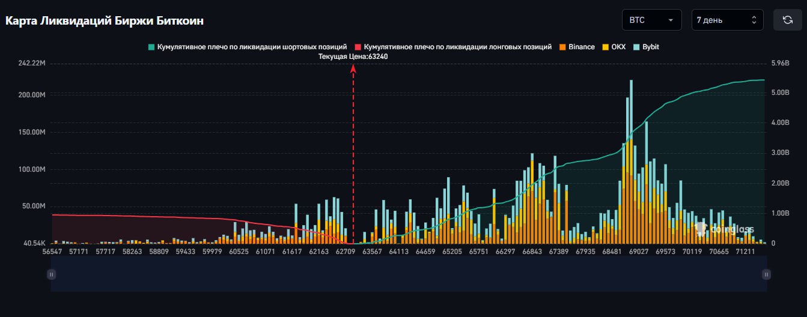Click the 200.00M label on left axis
This screenshot has width=807, height=317.
tap(30, 95)
